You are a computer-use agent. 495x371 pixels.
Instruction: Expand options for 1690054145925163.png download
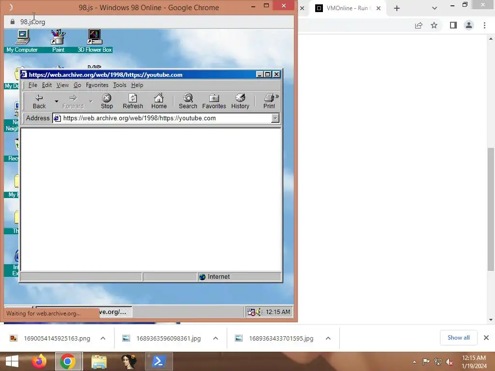click(103, 338)
